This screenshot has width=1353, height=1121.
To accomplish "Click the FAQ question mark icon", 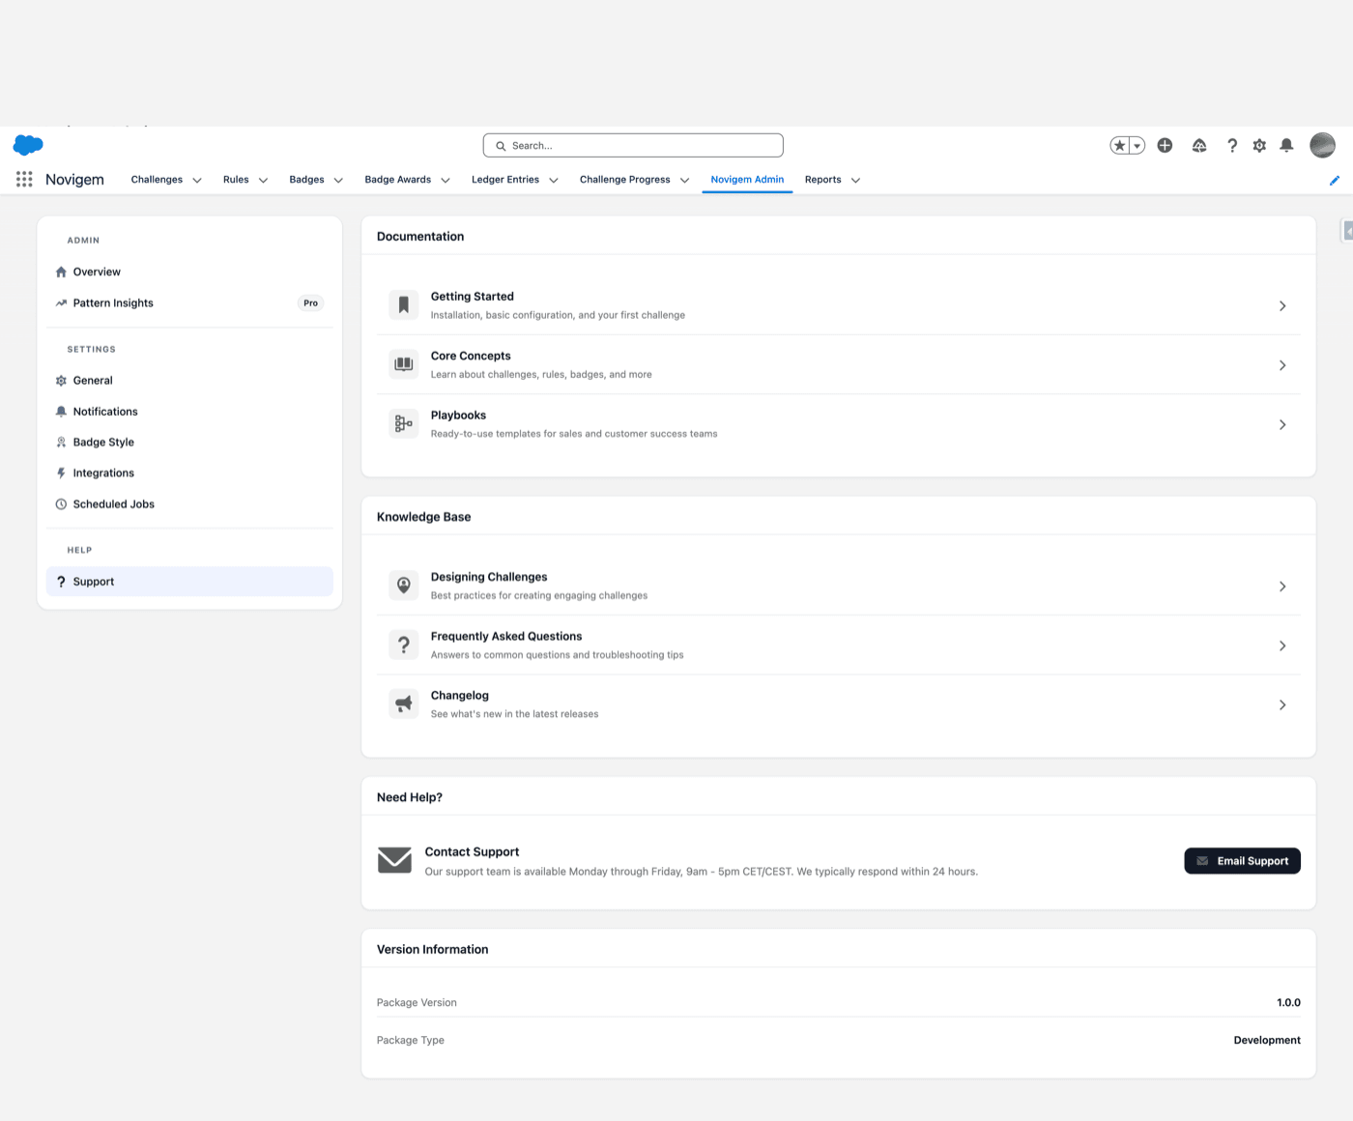I will (x=404, y=645).
